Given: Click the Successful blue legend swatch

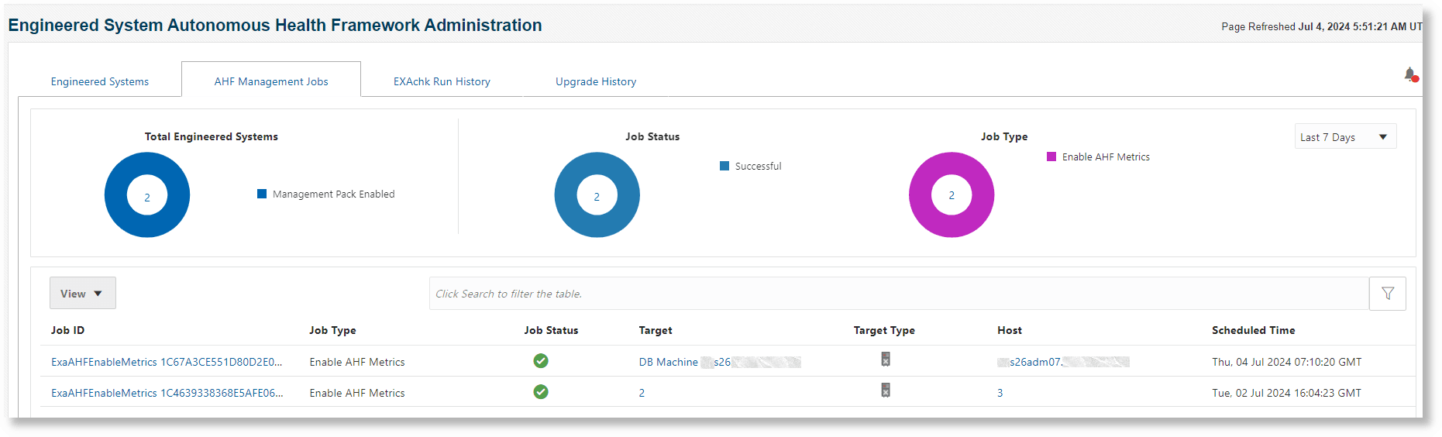Looking at the screenshot, I should [724, 166].
